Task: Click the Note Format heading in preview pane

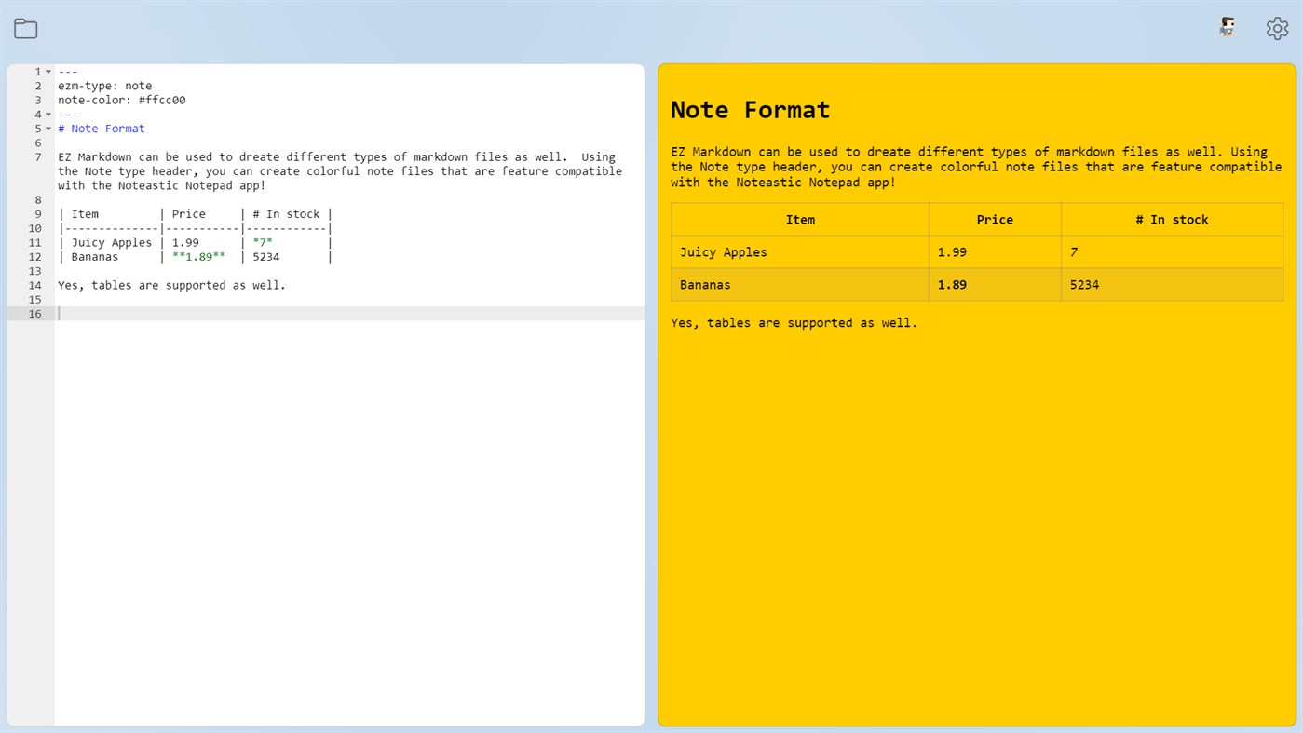Action: (x=750, y=110)
